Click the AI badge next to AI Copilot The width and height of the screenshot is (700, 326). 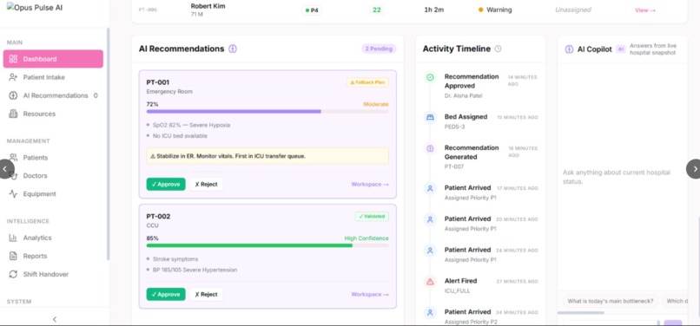coord(620,49)
